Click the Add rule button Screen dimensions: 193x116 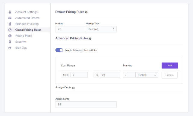(170, 66)
